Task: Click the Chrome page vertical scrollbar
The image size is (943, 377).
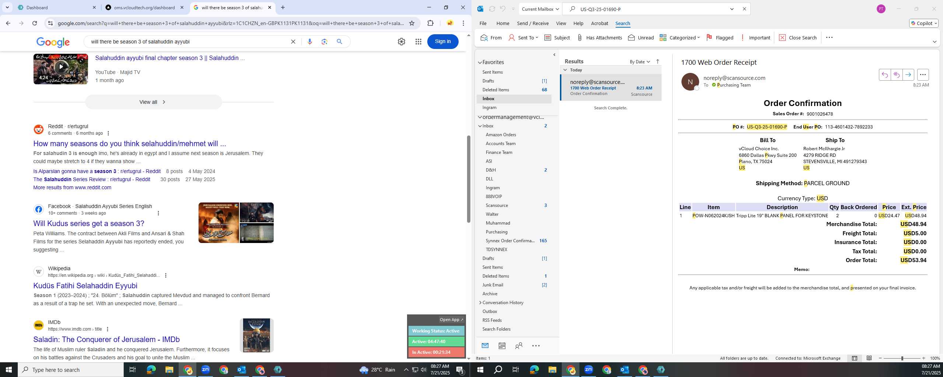Action: point(469,179)
